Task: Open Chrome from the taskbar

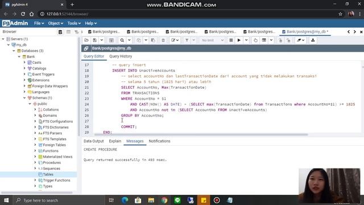Action: [164, 200]
